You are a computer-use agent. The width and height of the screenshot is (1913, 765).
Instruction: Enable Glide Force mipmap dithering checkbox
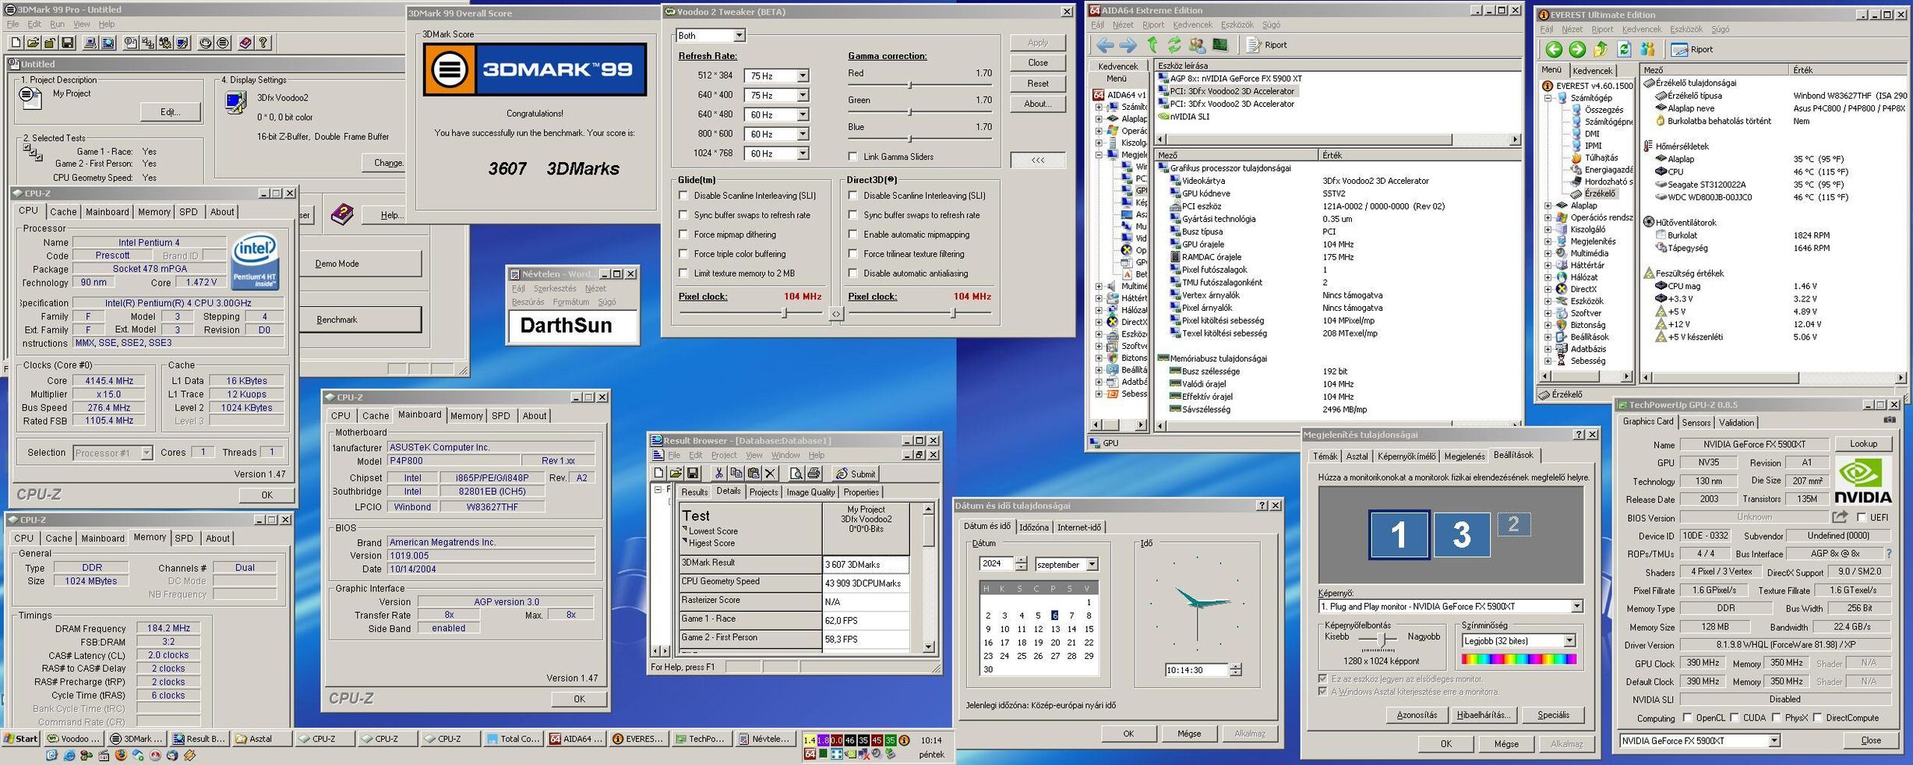tap(683, 234)
